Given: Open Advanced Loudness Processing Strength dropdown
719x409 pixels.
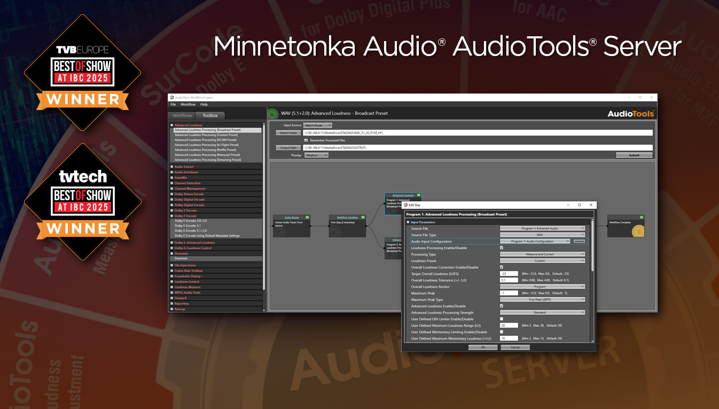Looking at the screenshot, I should [x=542, y=312].
